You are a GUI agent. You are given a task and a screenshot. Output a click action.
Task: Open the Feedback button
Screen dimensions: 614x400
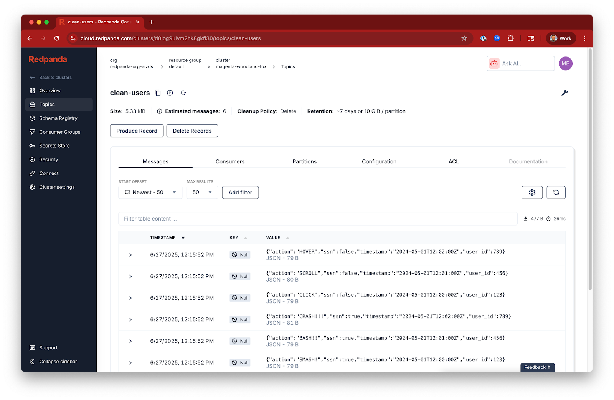tap(537, 367)
